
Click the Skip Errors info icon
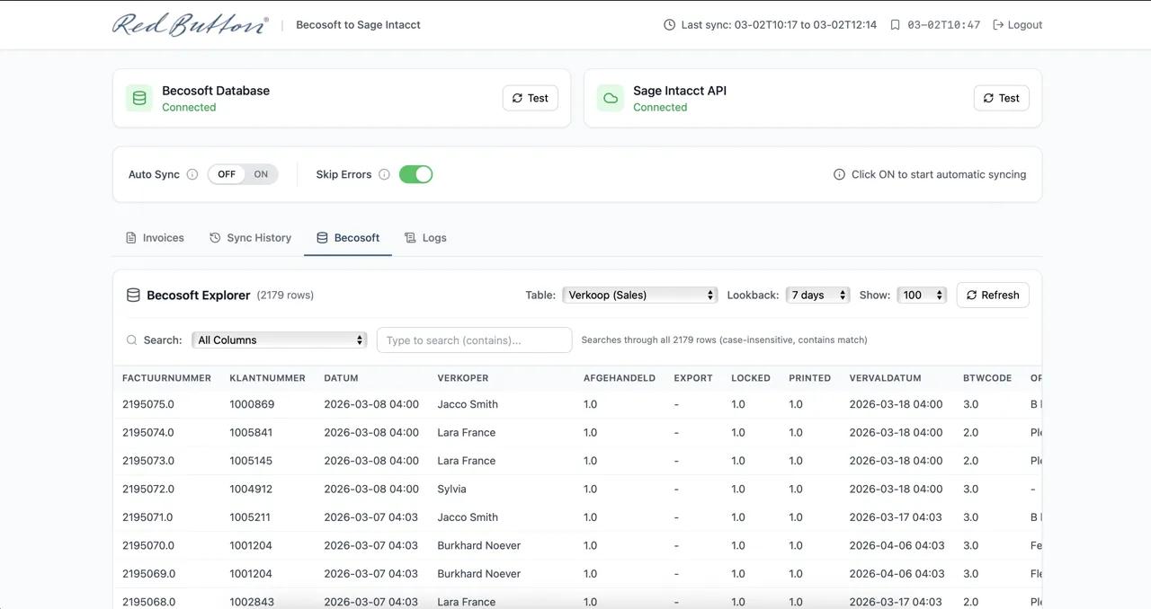[384, 174]
